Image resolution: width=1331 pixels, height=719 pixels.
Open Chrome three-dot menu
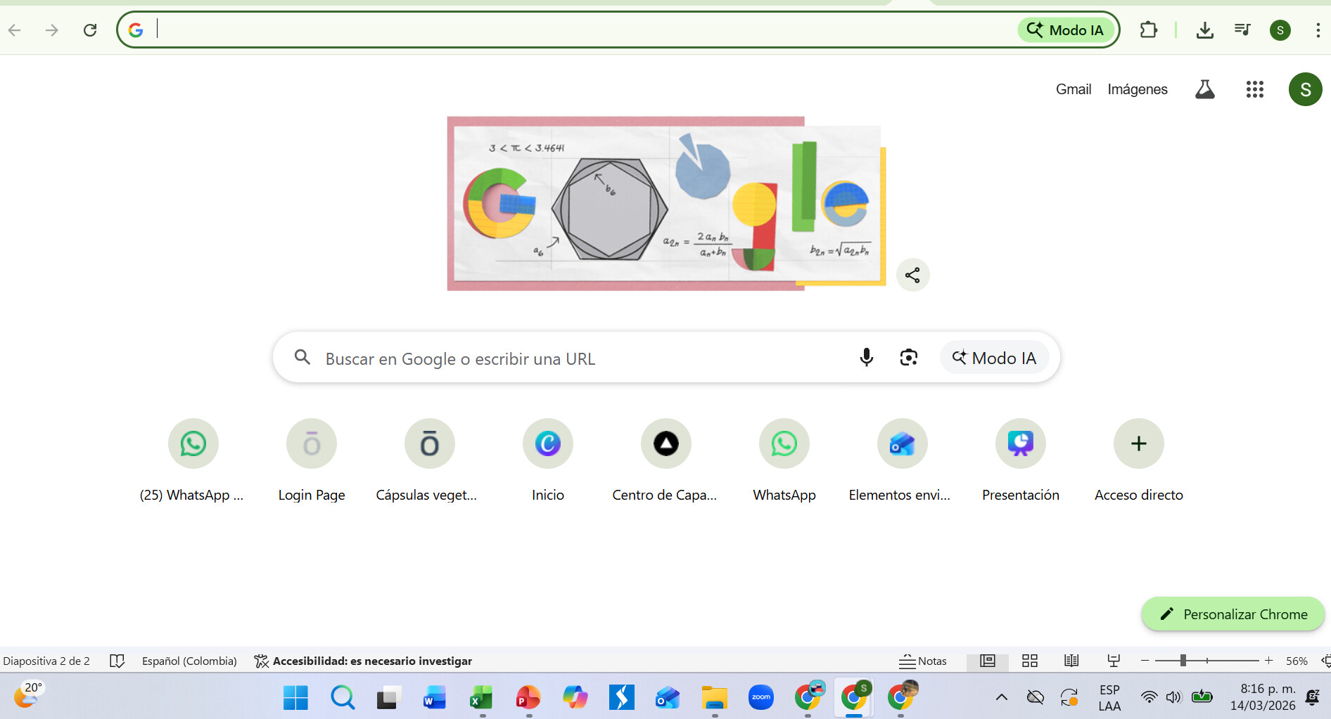click(1317, 30)
